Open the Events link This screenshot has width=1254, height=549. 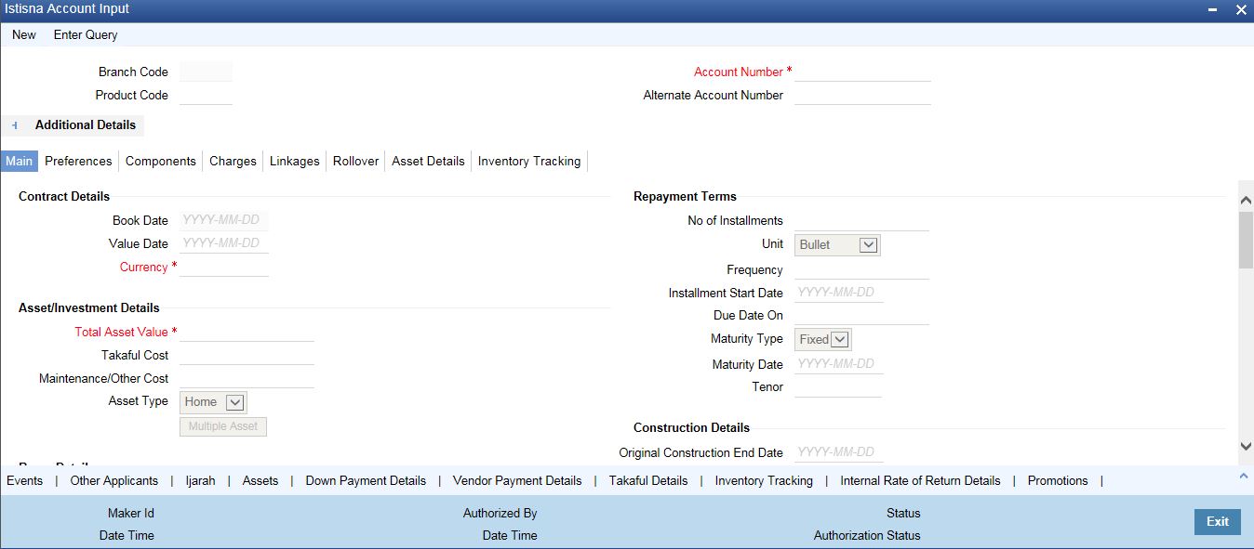pyautogui.click(x=24, y=480)
